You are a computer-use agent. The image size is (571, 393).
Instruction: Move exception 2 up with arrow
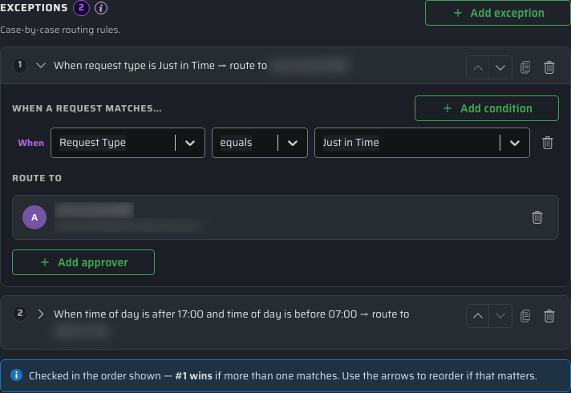[478, 316]
